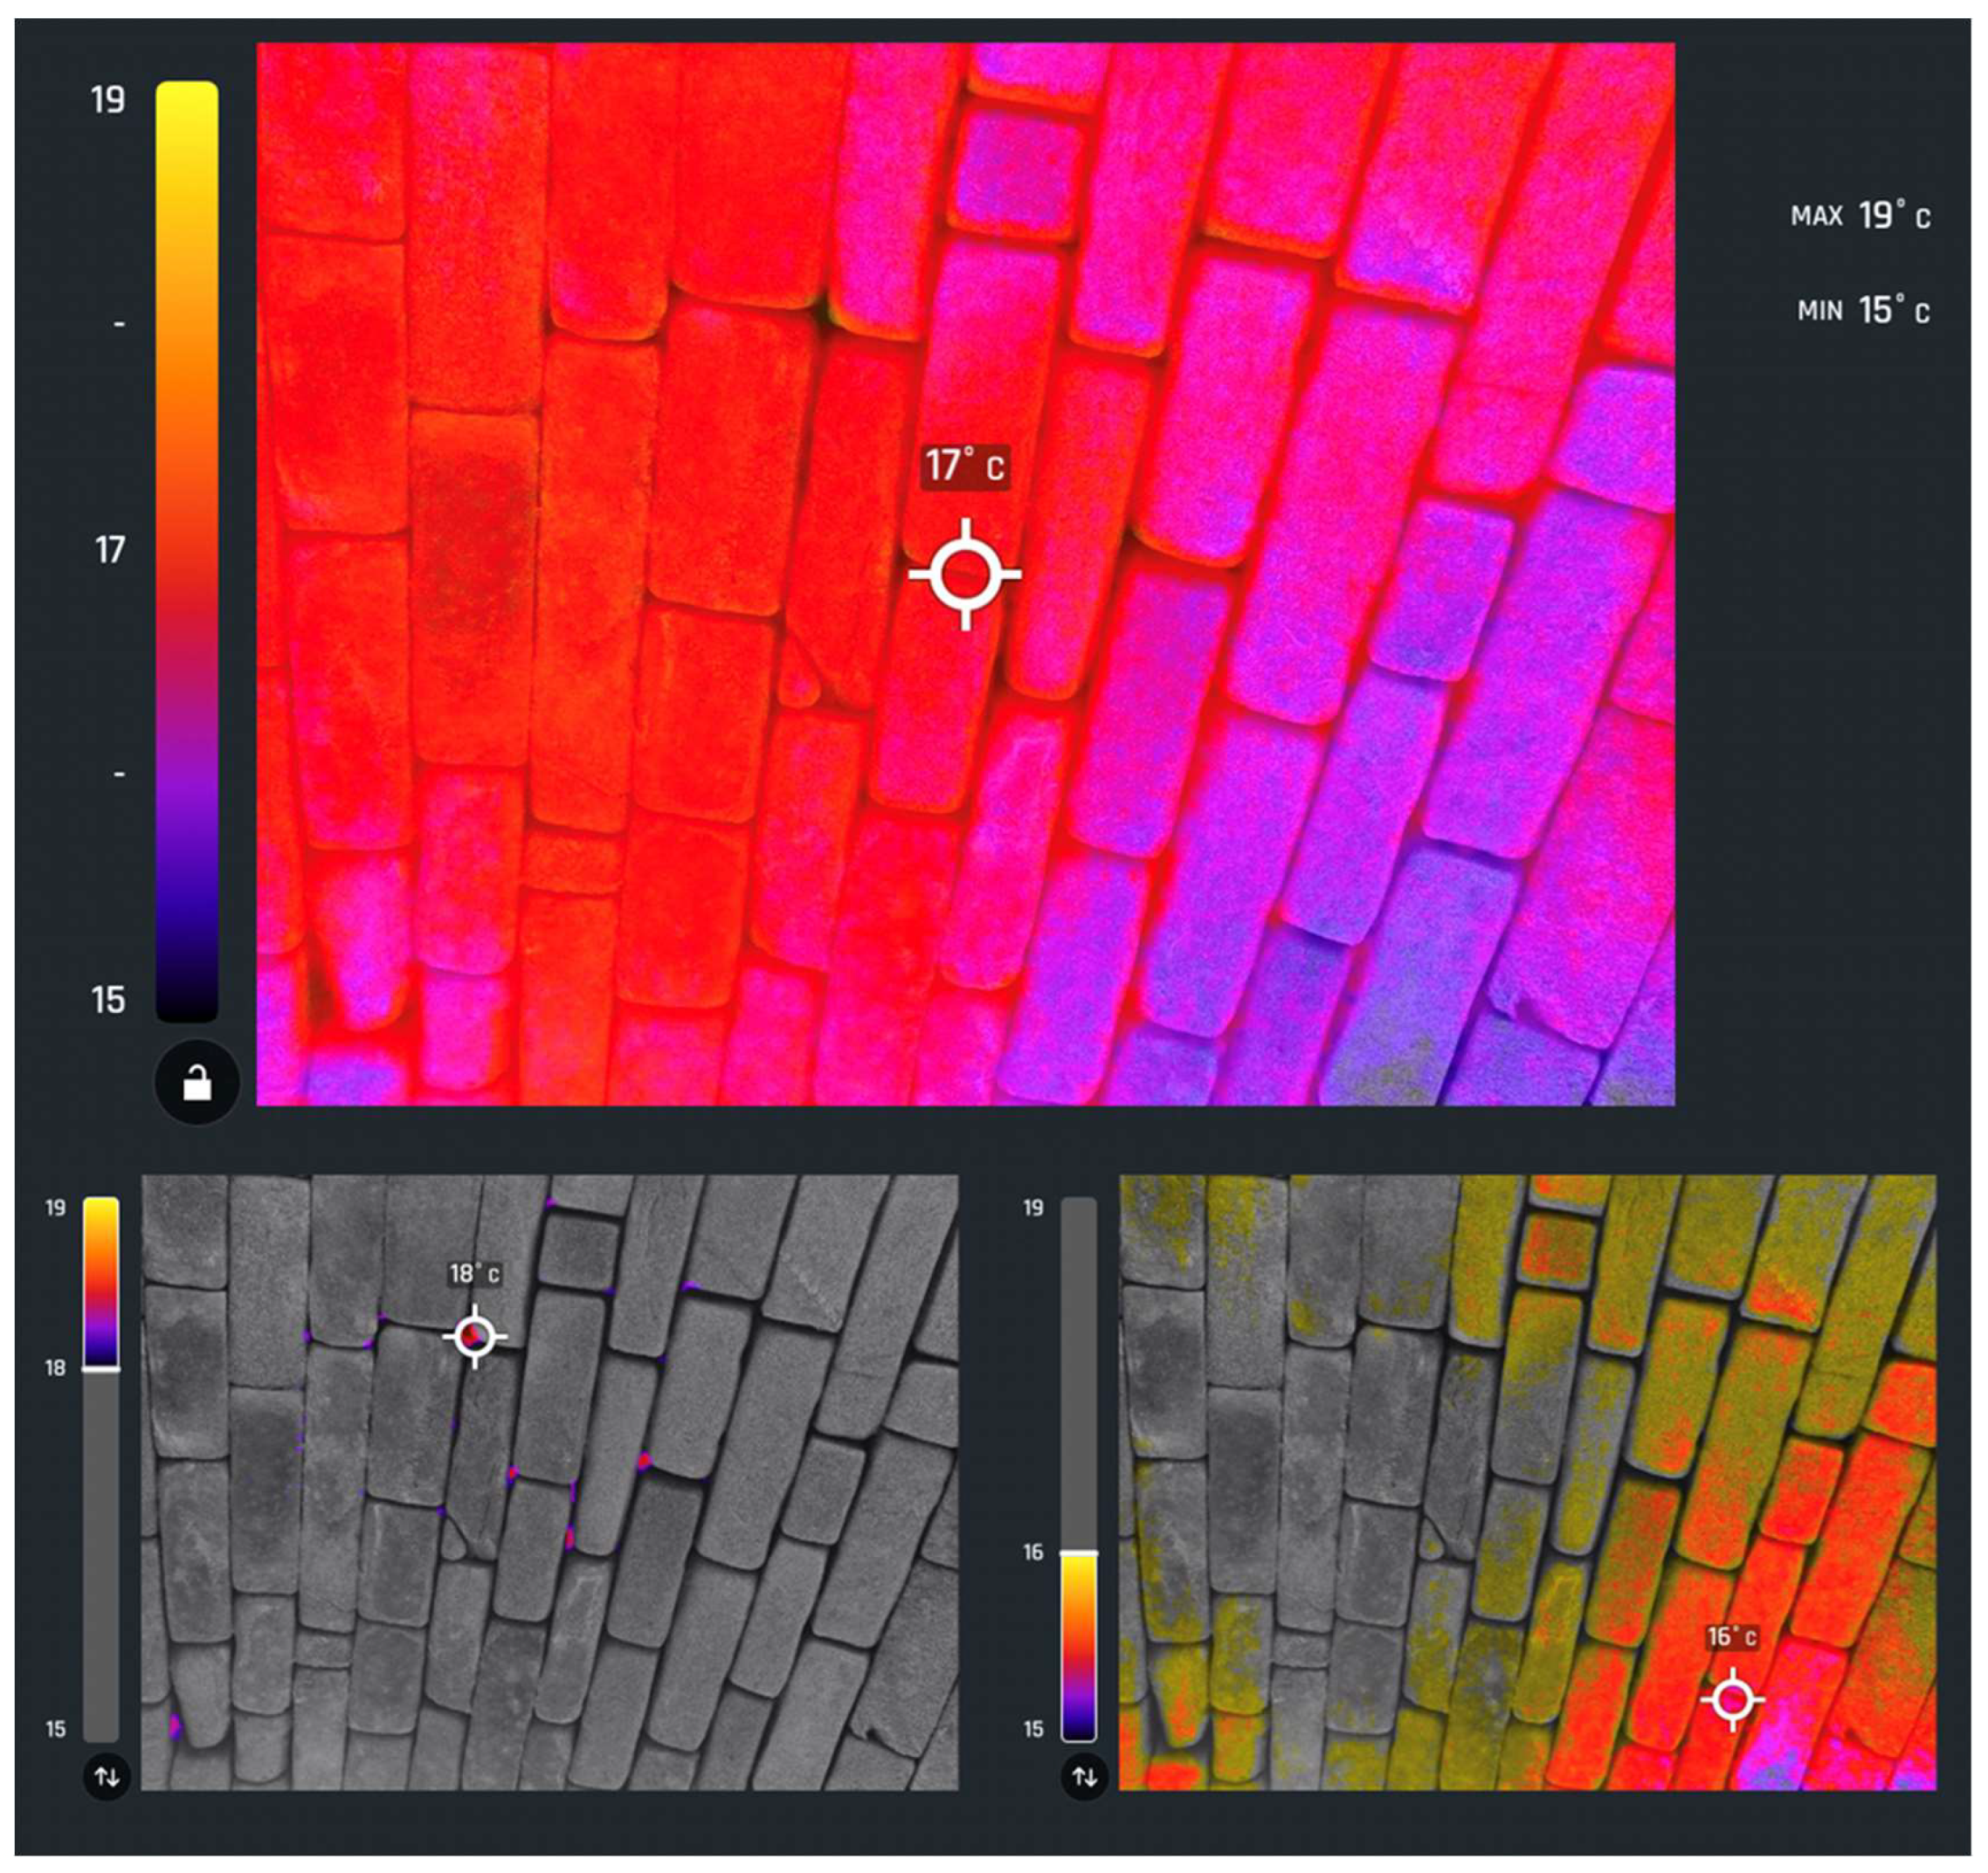This screenshot has width=1988, height=1873.
Task: Click the 15 label on left thumbnail scale
Action: [x=55, y=1729]
